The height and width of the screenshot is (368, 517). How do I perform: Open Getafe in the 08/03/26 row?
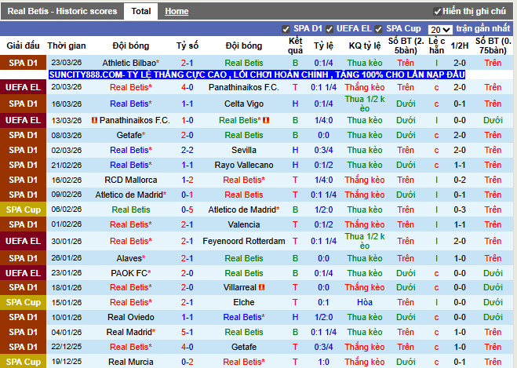point(131,135)
